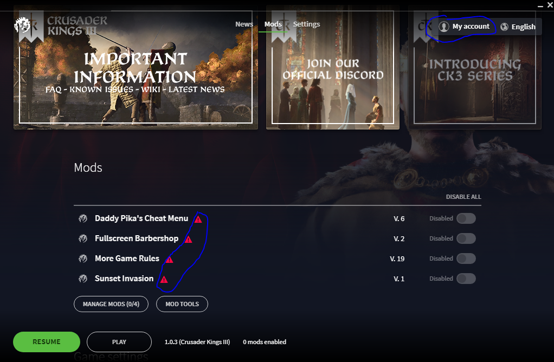
Task: Click the Steam icon next to More Game Rules
Action: (x=82, y=258)
